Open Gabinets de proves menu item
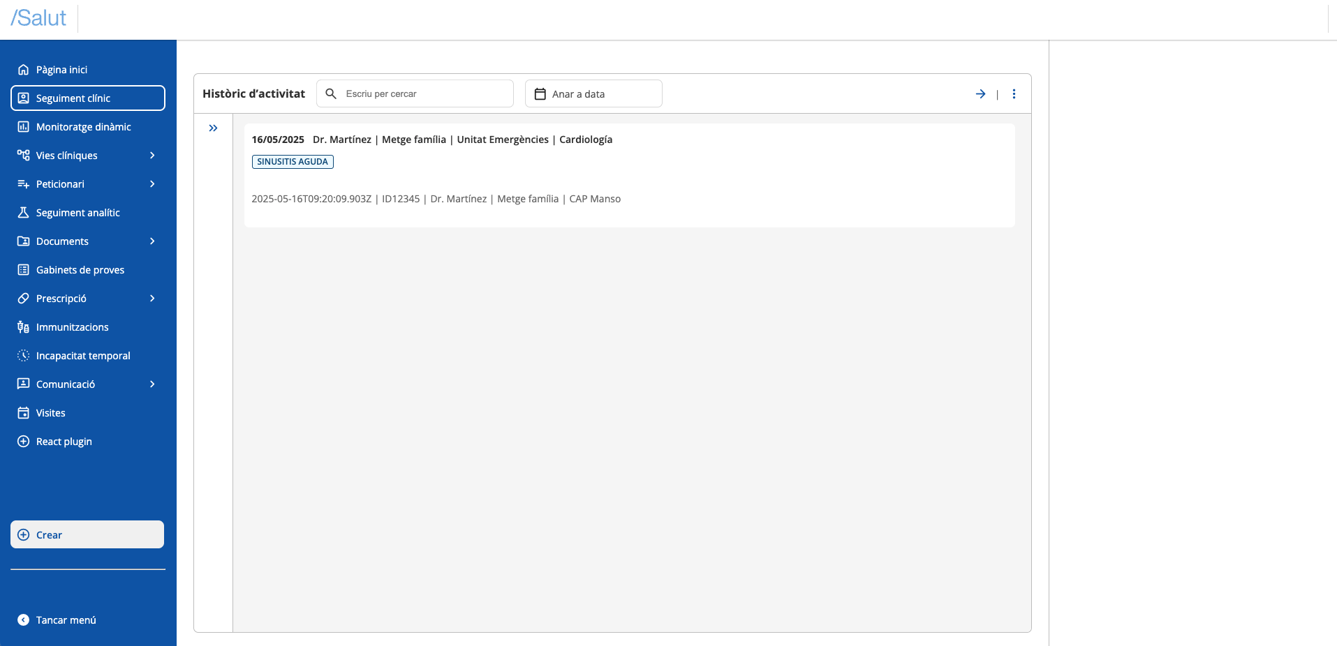 pos(80,270)
